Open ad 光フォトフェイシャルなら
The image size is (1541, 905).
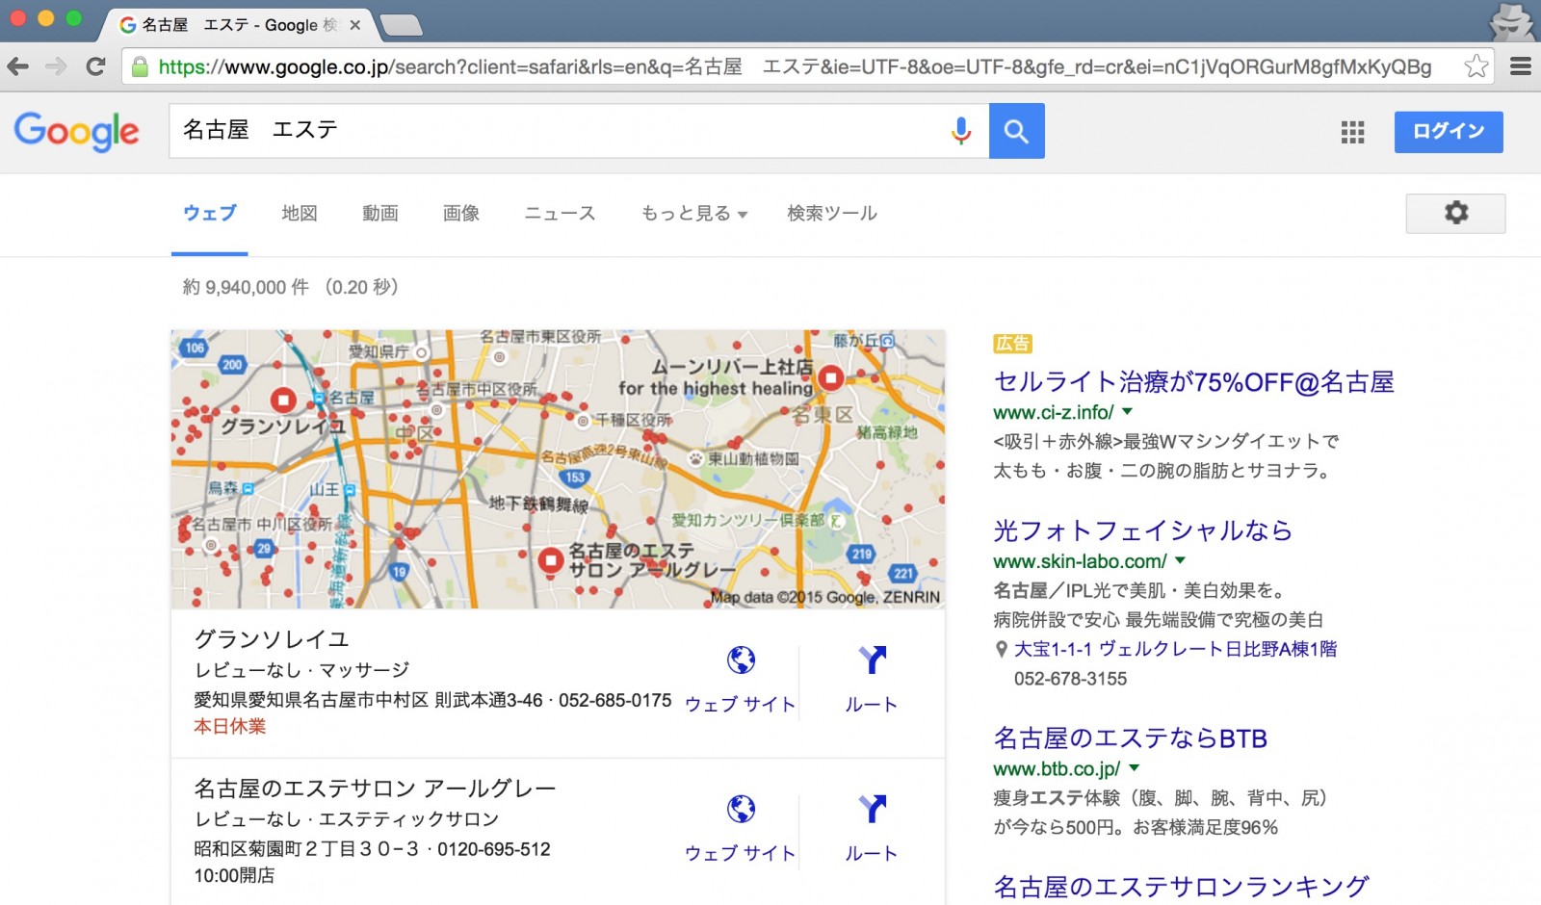(1142, 530)
